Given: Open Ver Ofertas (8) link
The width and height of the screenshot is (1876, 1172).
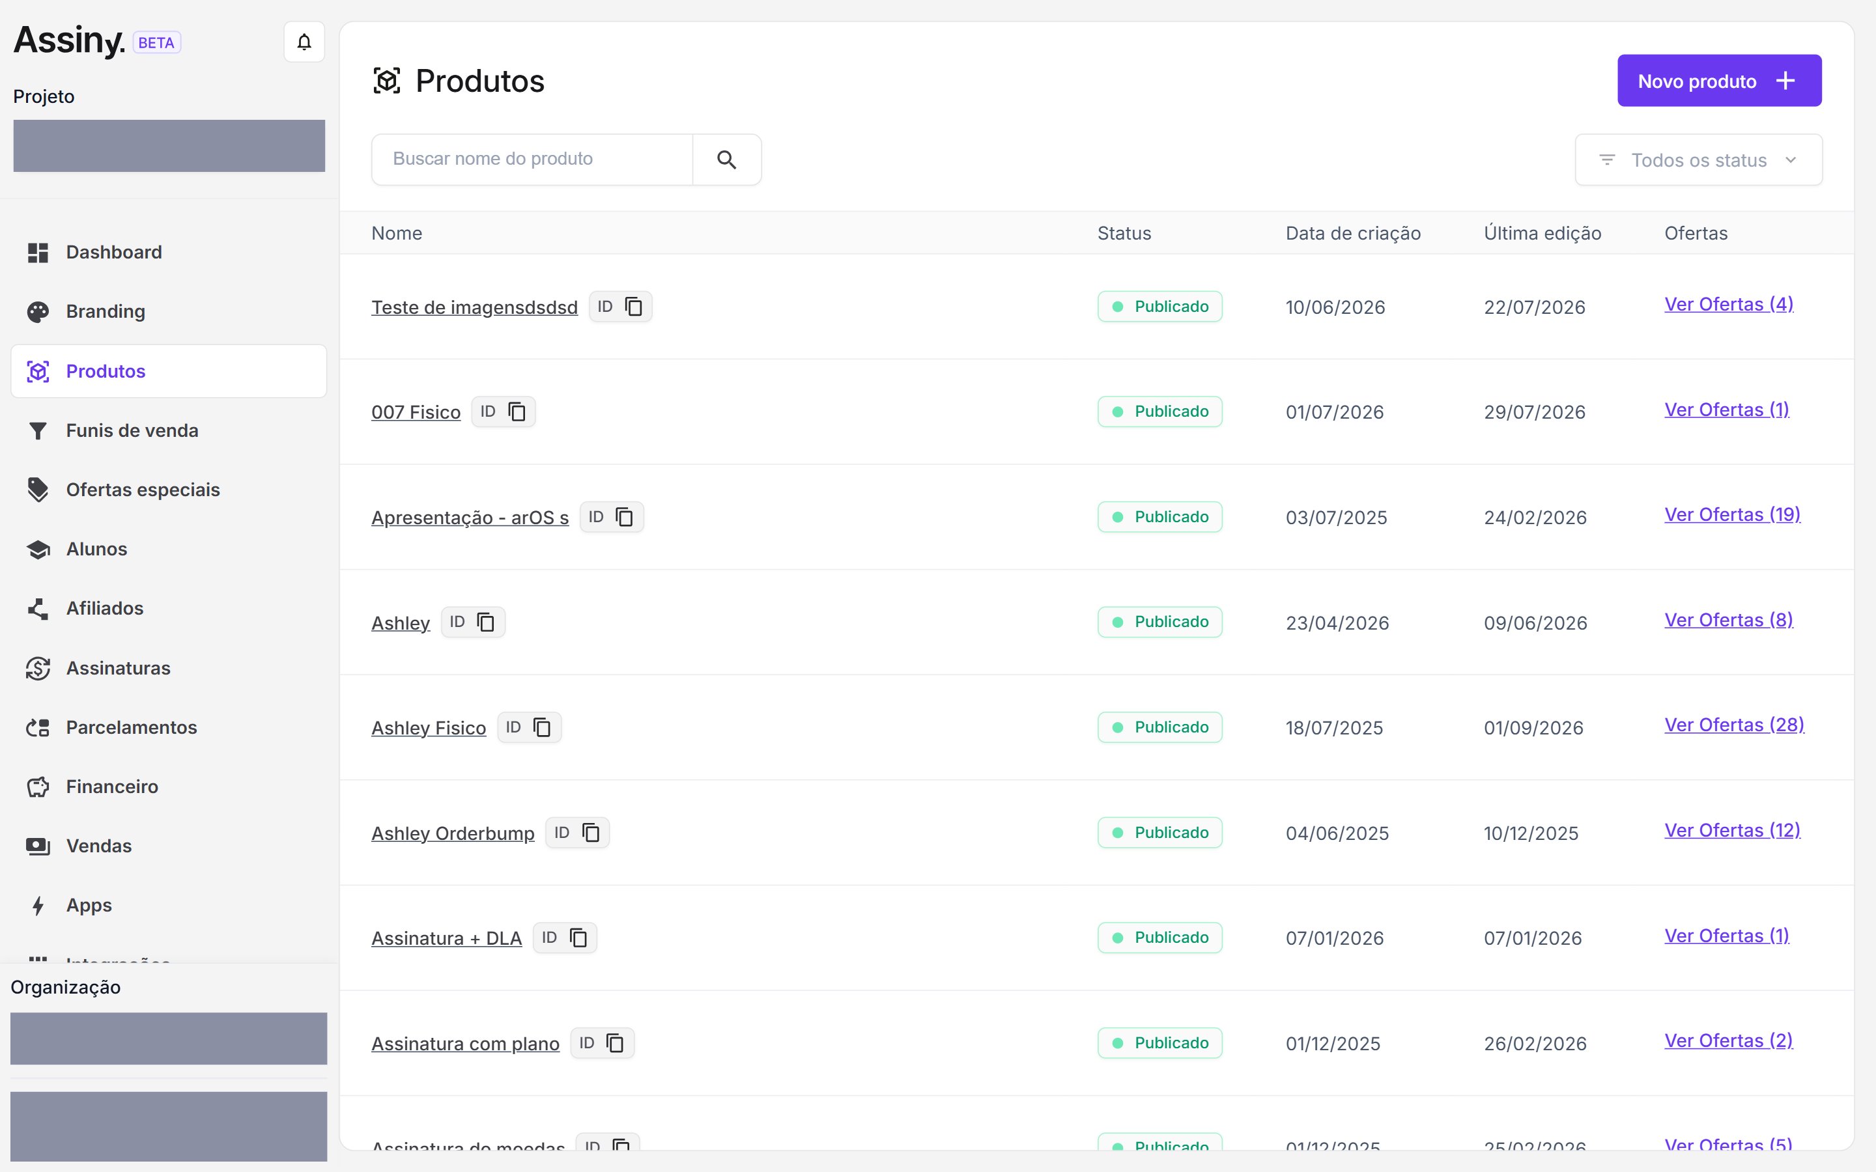Looking at the screenshot, I should point(1729,620).
